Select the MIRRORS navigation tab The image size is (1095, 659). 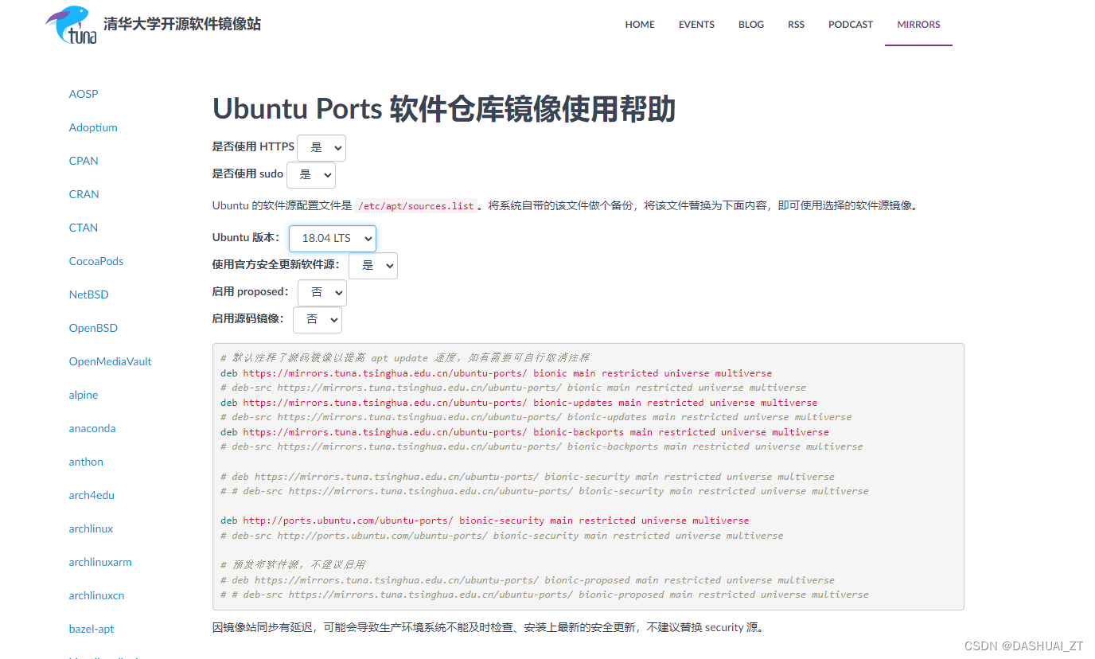coord(918,25)
